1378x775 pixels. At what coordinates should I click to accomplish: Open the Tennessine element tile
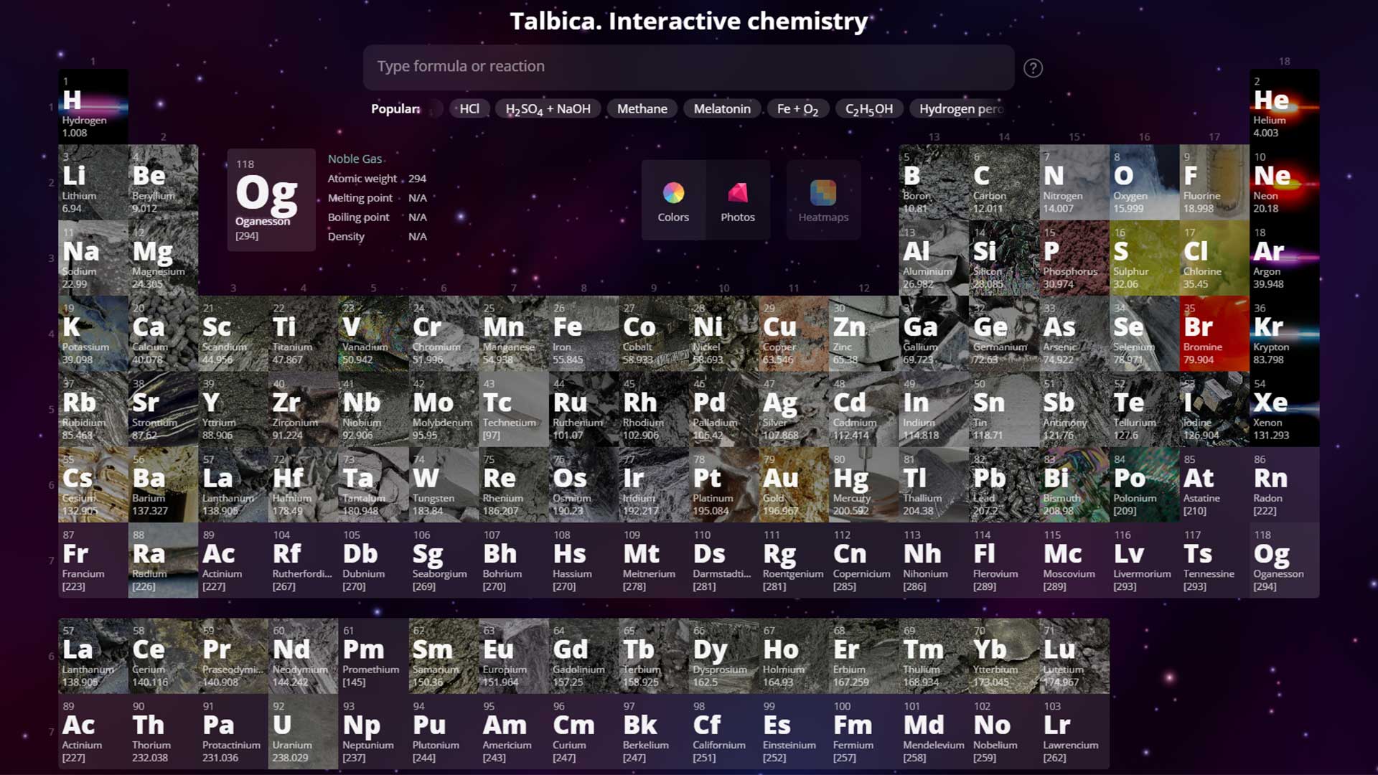click(1214, 560)
